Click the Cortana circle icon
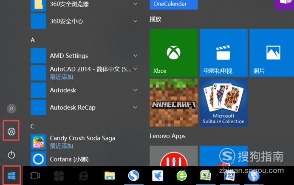The image size is (294, 185). (38, 159)
